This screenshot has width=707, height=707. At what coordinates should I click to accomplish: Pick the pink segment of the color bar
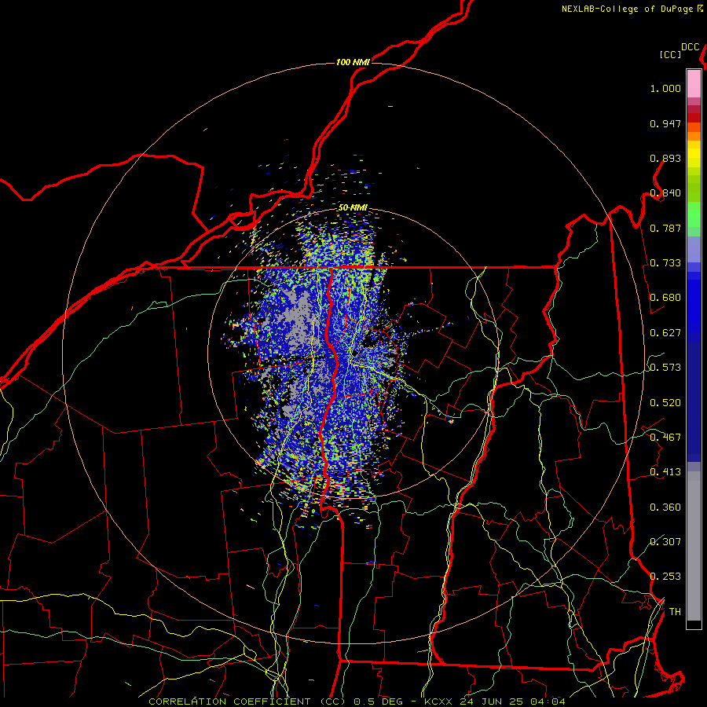[x=694, y=83]
